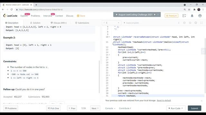
Task: Click the browser forward arrow
Action: pos(7,10)
